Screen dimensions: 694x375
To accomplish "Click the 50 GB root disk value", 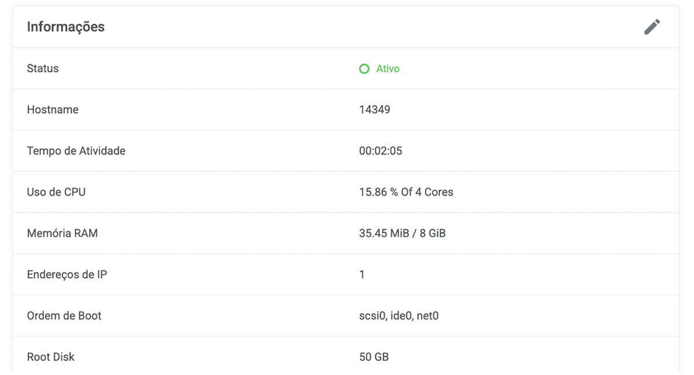I will (x=374, y=357).
